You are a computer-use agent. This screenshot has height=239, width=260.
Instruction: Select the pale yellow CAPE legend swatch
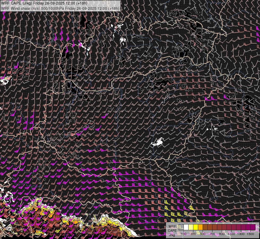click(x=191, y=227)
